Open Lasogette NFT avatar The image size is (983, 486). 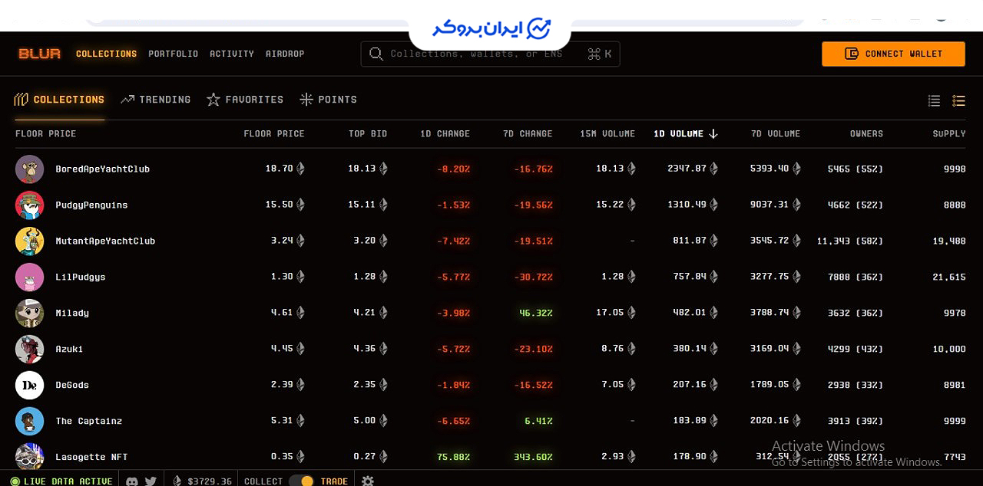[29, 456]
